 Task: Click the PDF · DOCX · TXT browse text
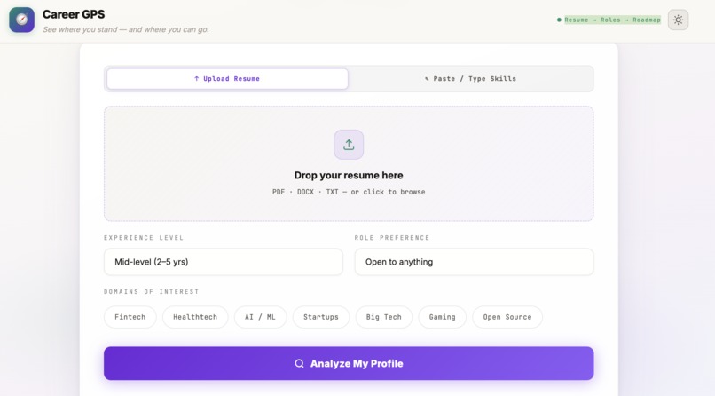tap(349, 192)
